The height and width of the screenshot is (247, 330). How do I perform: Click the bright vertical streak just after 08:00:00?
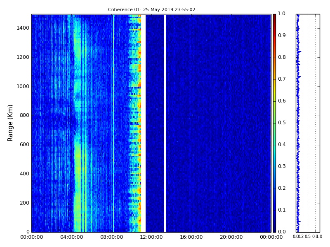point(113,123)
